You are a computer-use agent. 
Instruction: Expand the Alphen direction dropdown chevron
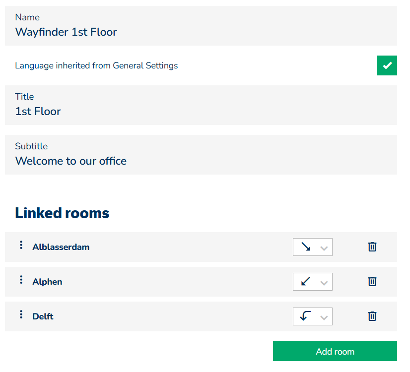point(324,283)
